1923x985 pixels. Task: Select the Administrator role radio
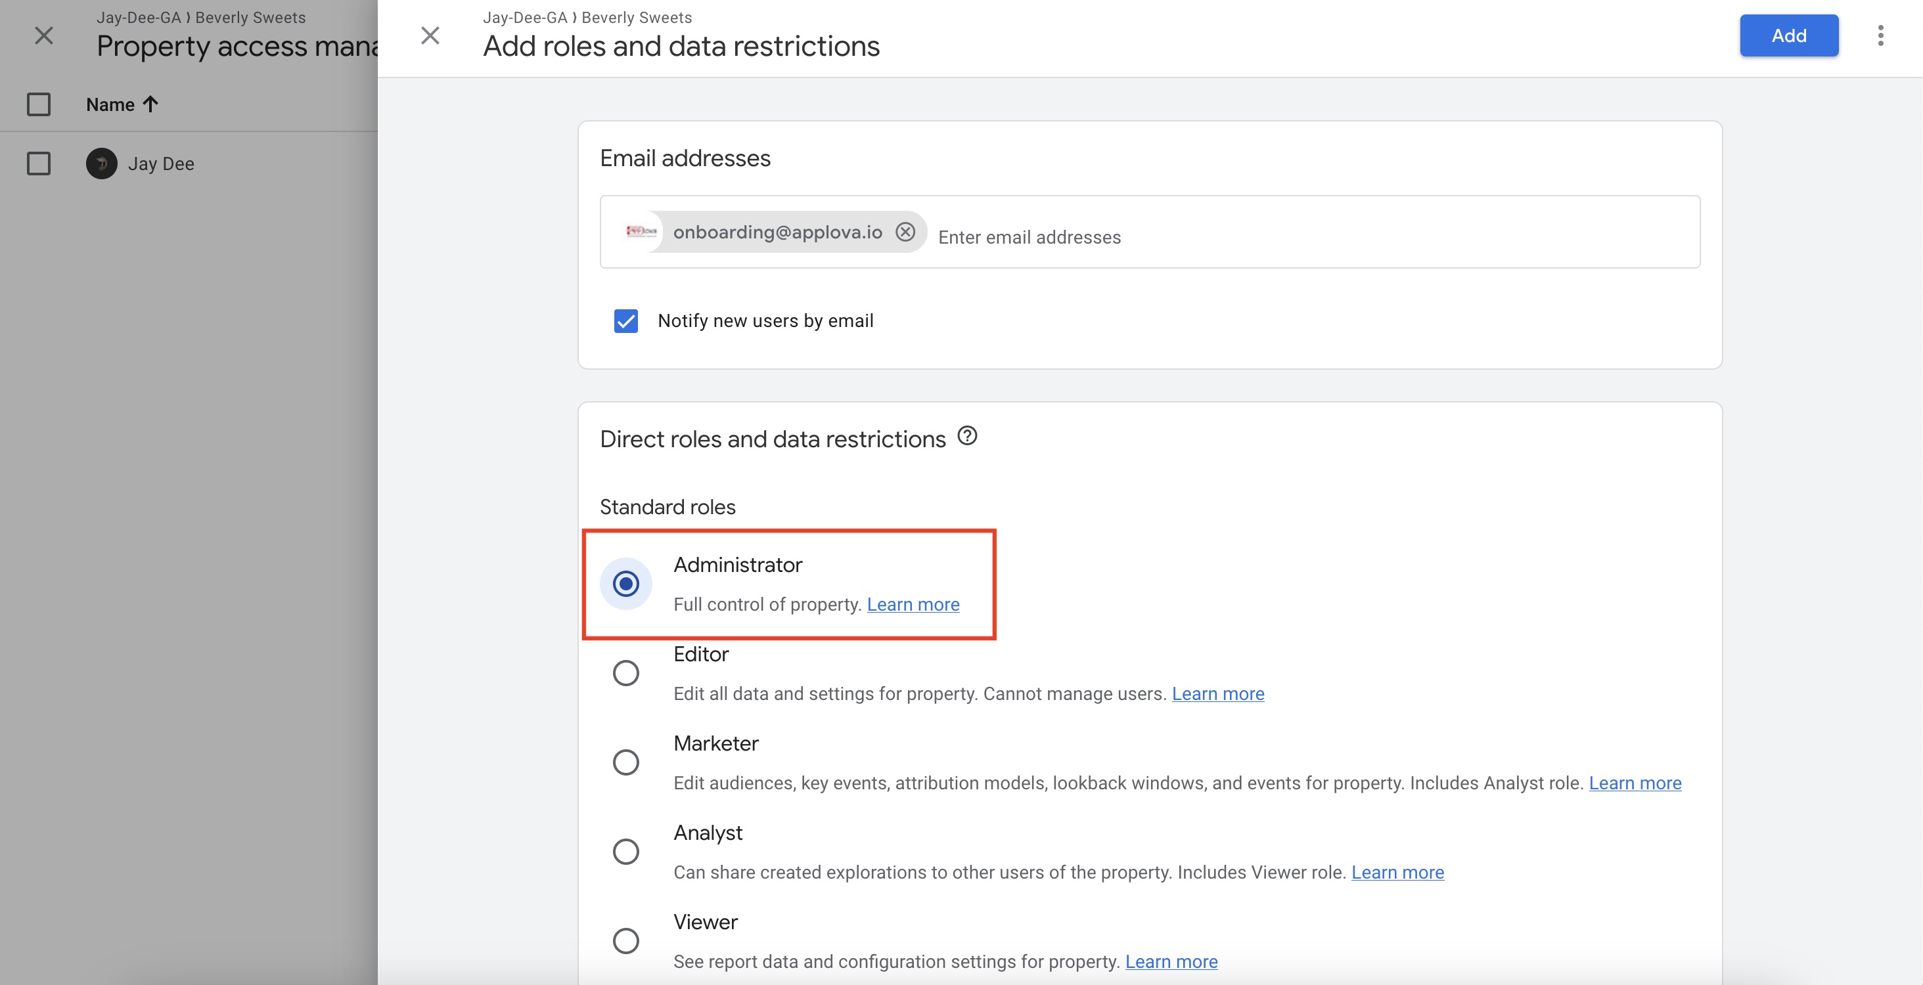tap(625, 584)
